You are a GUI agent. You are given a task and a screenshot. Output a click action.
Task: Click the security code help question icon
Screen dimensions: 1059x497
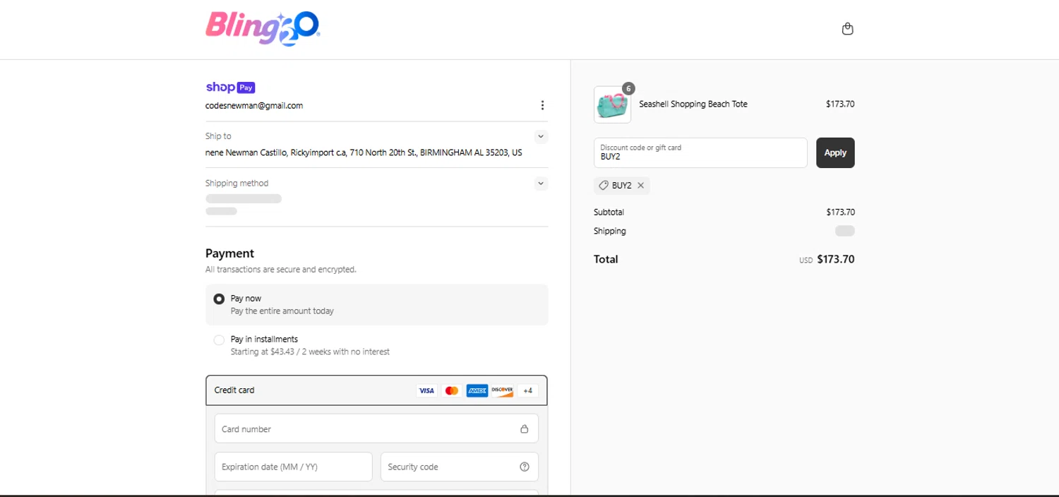click(x=524, y=467)
